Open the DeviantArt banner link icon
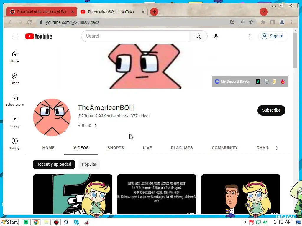The image size is (302, 226). 258,82
